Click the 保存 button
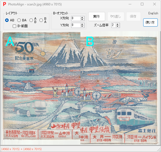 coord(133,17)
